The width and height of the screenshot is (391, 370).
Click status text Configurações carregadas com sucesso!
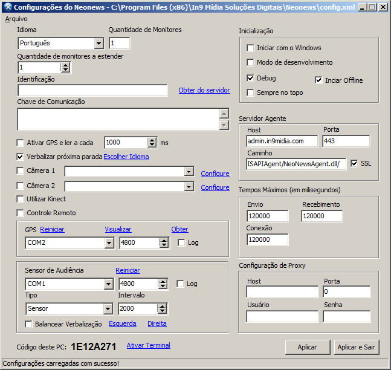pyautogui.click(x=61, y=363)
